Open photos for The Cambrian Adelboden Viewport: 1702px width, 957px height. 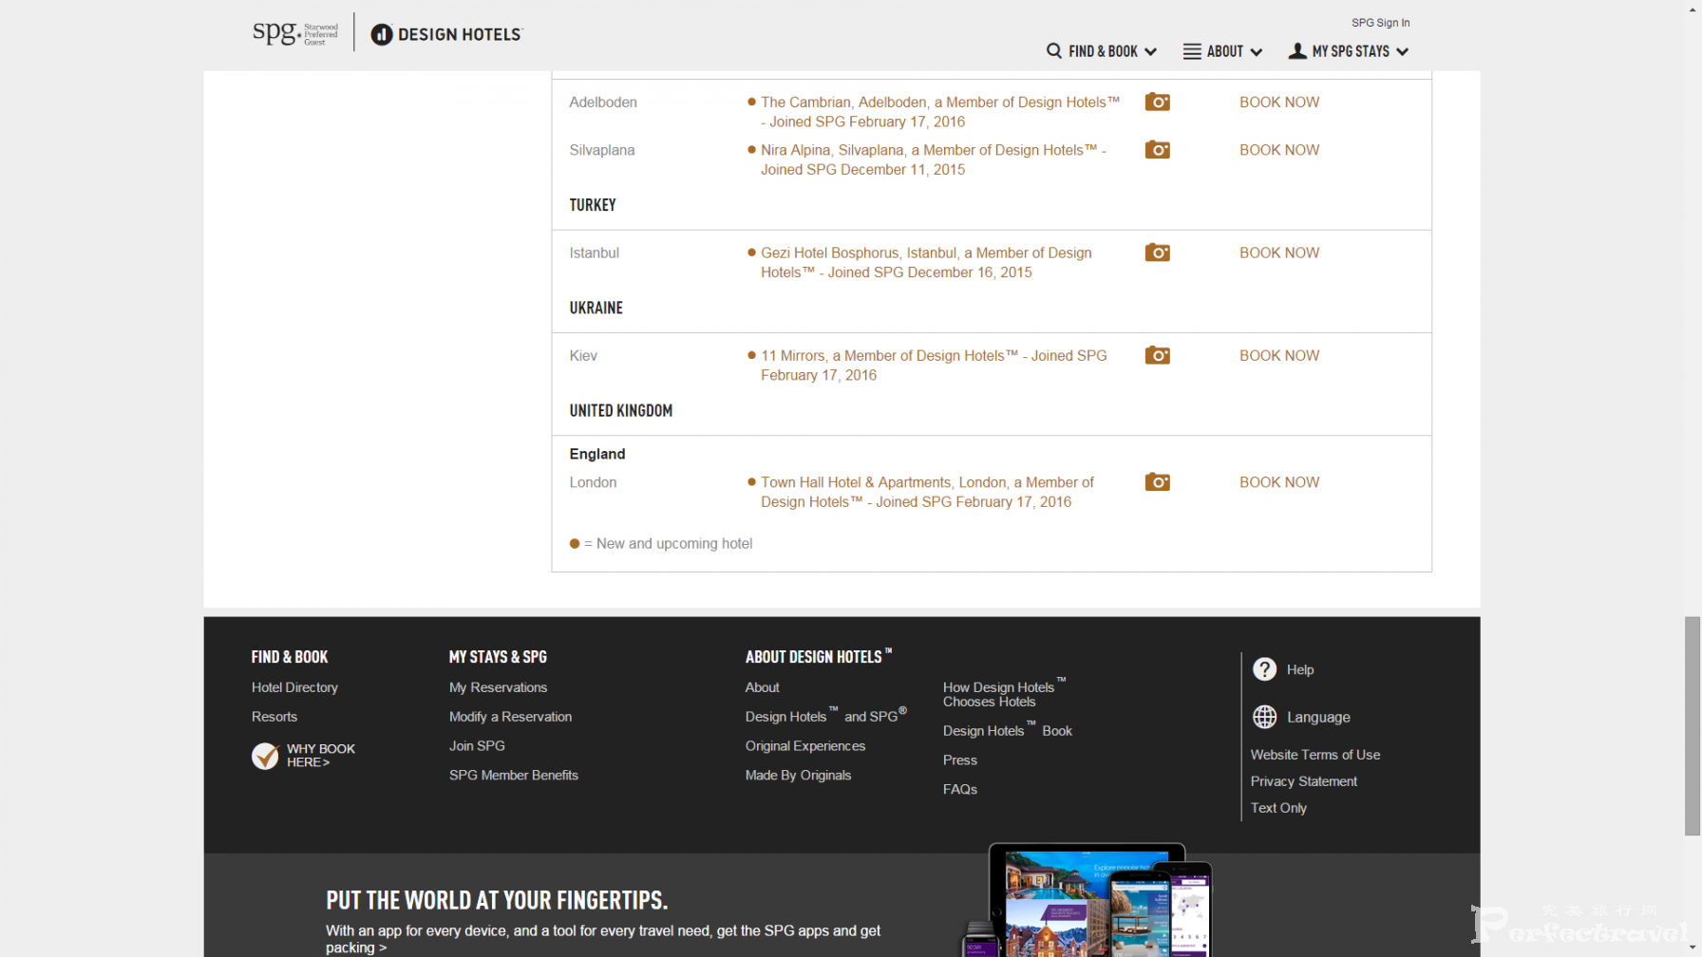coord(1157,102)
